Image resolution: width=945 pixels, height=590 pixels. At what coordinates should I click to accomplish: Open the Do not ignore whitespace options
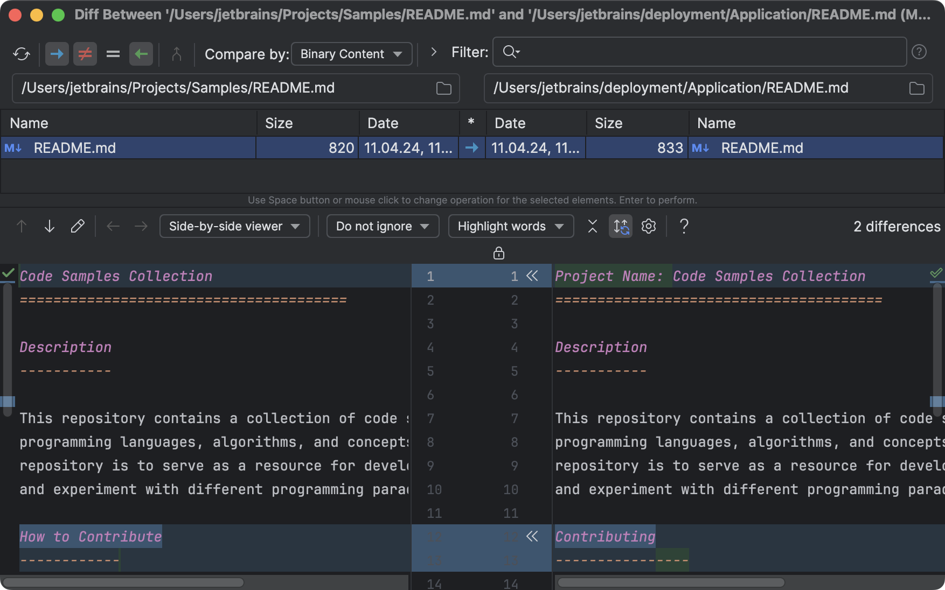[x=383, y=226]
